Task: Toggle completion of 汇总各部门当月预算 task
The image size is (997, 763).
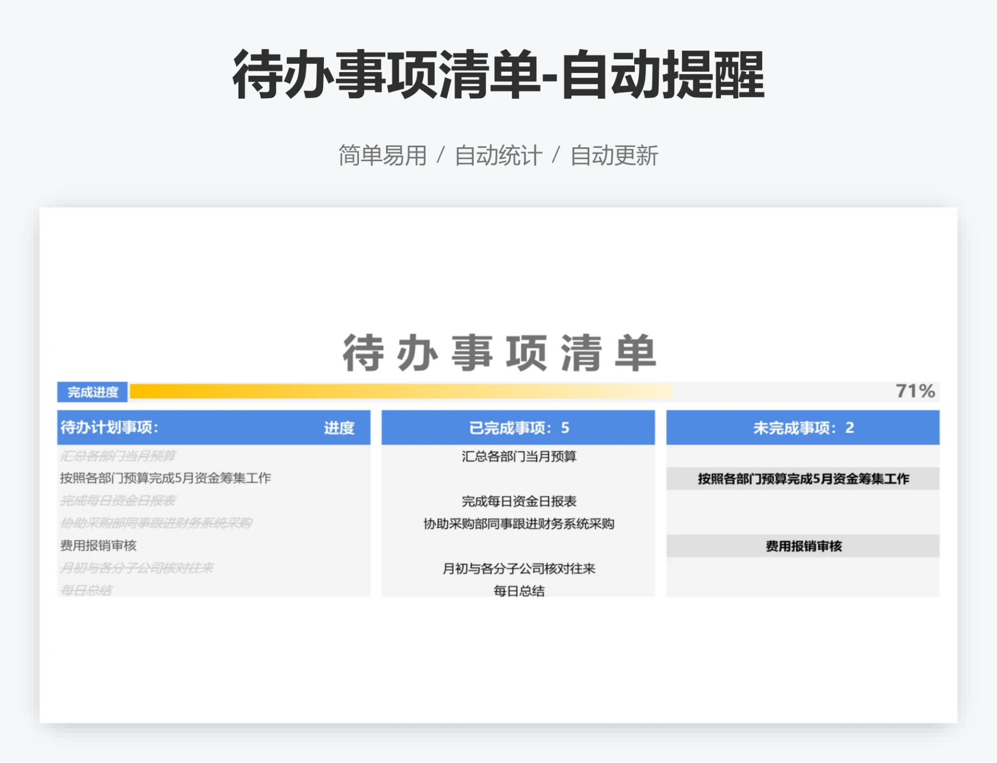Action: (118, 456)
